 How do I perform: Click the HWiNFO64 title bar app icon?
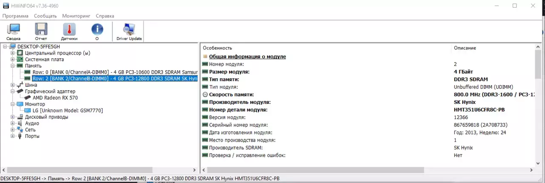[6, 6]
